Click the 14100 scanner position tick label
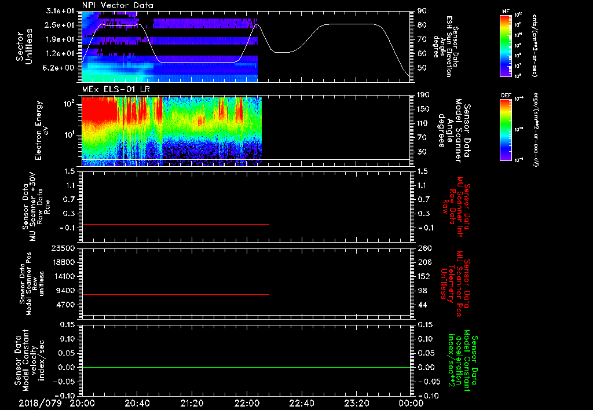This screenshot has width=593, height=410. pyautogui.click(x=63, y=276)
